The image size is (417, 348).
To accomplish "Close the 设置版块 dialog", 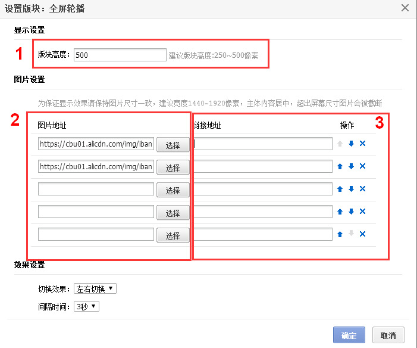I will [x=405, y=8].
